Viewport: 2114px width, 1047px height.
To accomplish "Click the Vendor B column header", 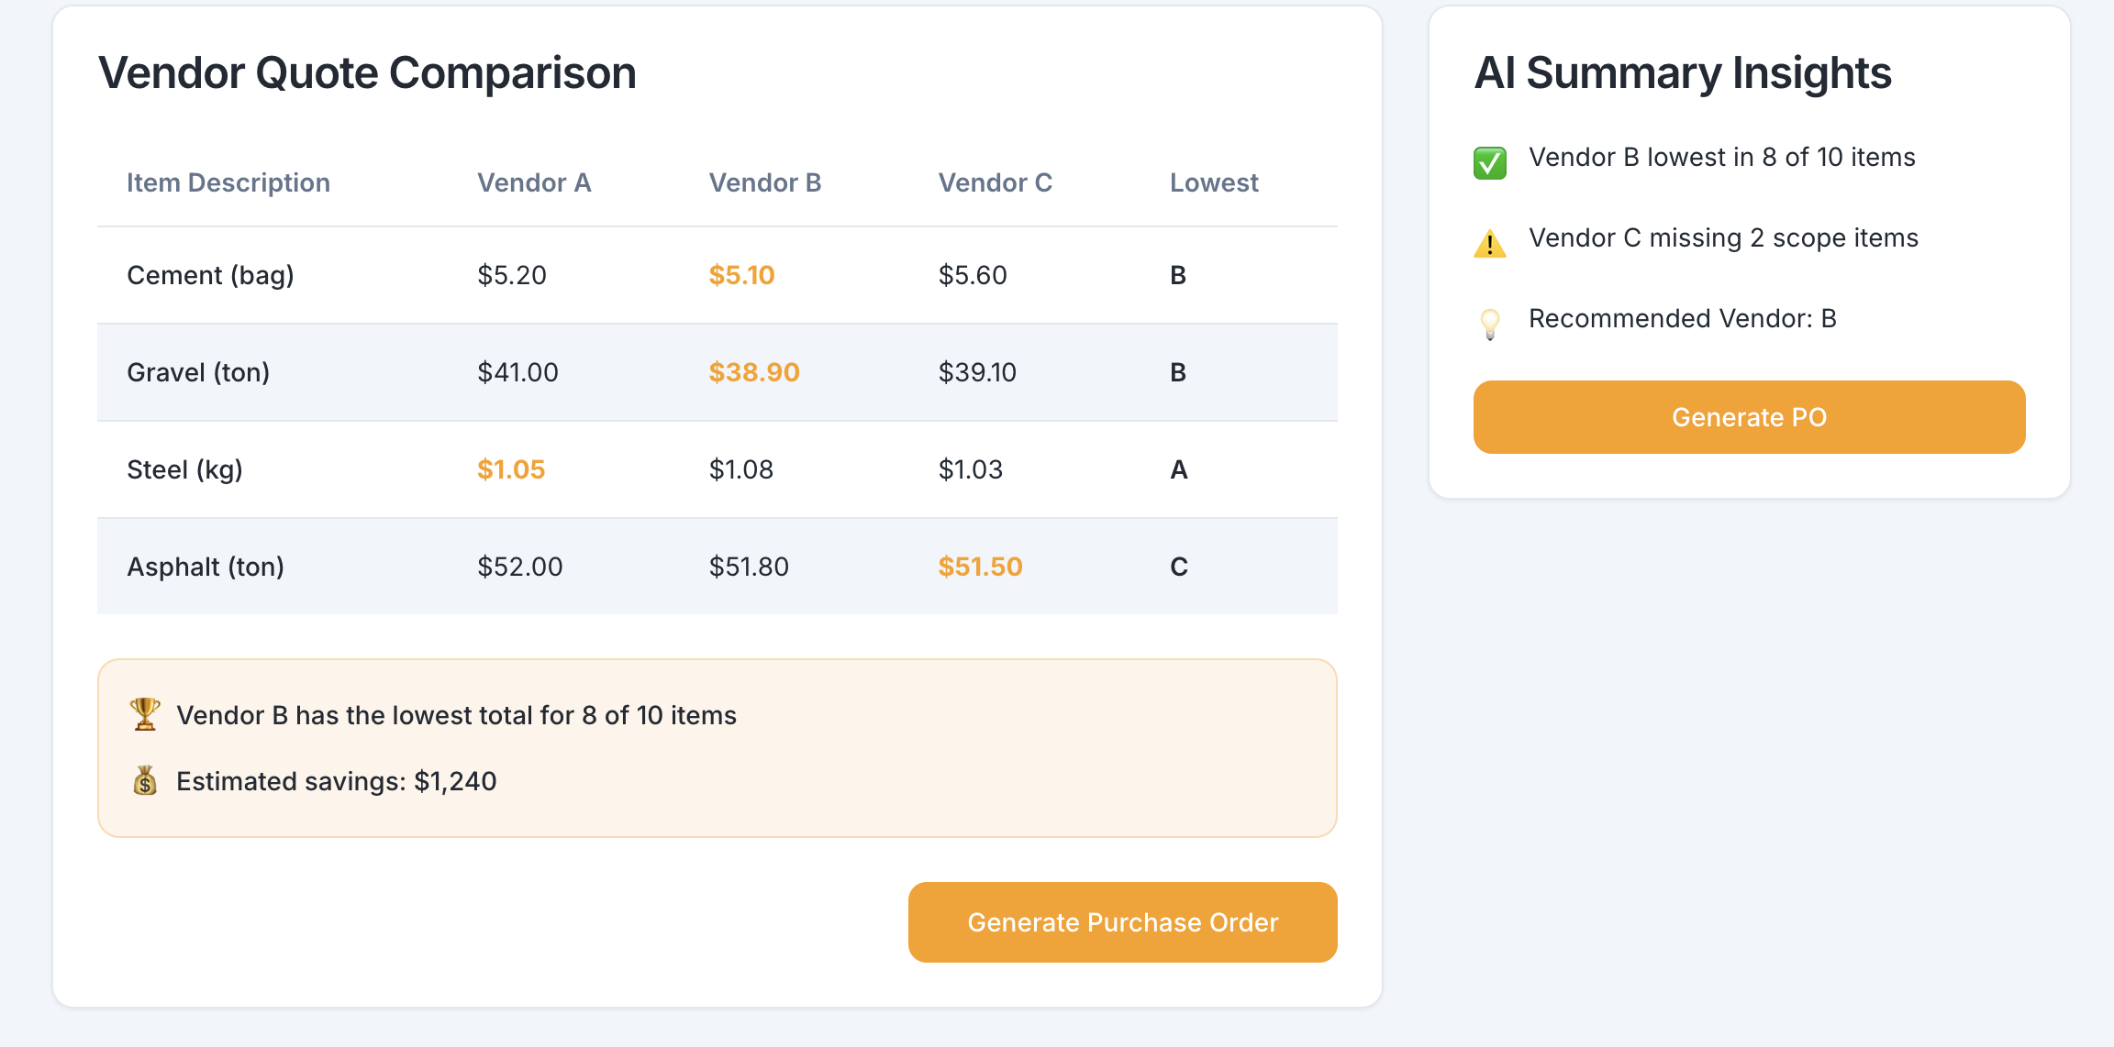I will [765, 182].
